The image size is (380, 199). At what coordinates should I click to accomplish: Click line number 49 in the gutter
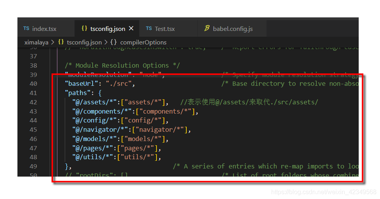pos(33,167)
